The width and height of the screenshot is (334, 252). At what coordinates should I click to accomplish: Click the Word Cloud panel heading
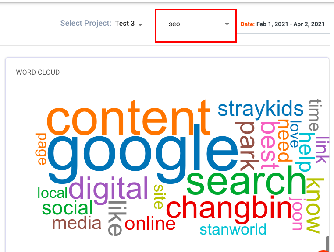tap(38, 72)
